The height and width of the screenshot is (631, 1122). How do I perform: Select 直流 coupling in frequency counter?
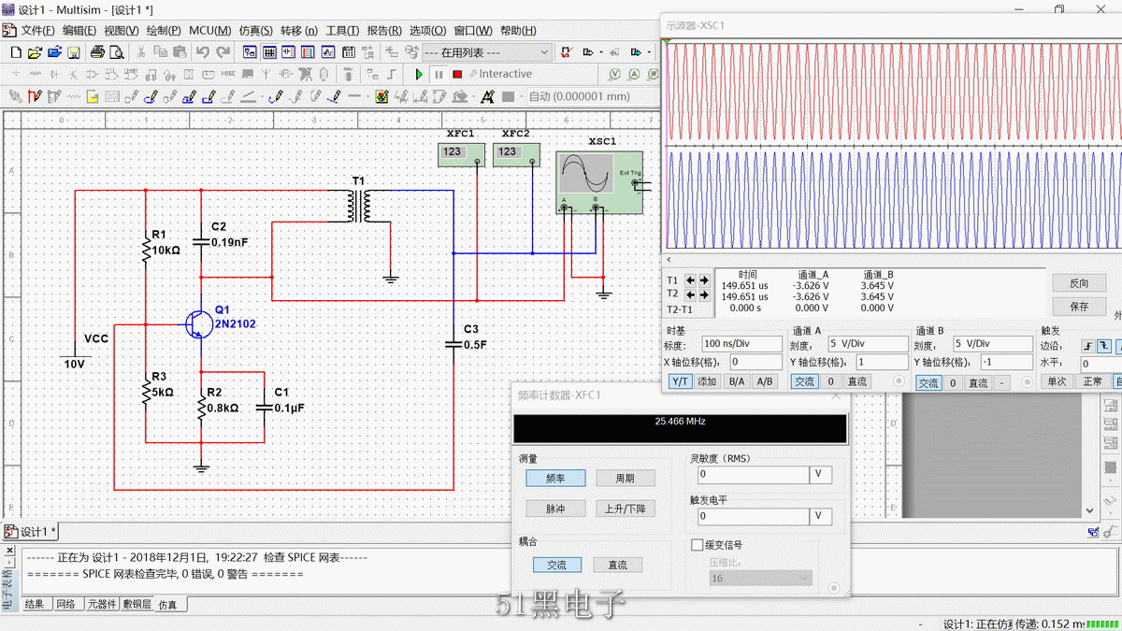(x=618, y=565)
